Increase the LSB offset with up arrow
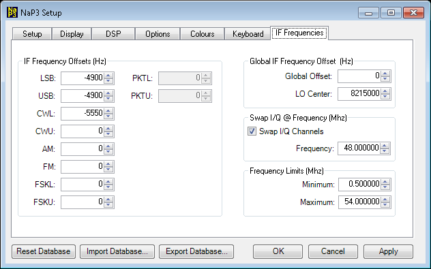The image size is (431, 269). (108, 76)
